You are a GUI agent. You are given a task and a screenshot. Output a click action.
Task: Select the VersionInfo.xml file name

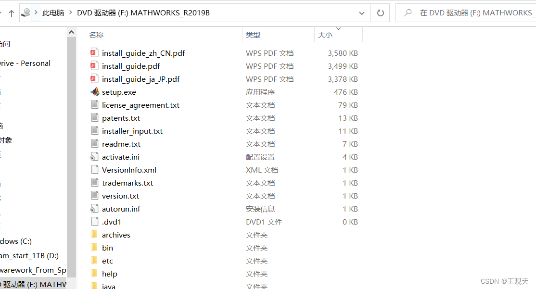pos(129,170)
